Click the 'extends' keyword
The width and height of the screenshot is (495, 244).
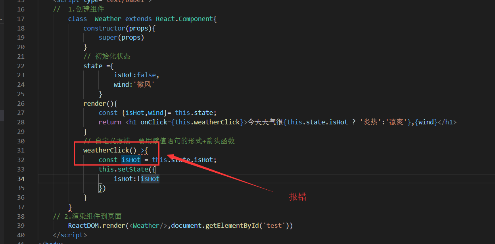pyautogui.click(x=138, y=19)
